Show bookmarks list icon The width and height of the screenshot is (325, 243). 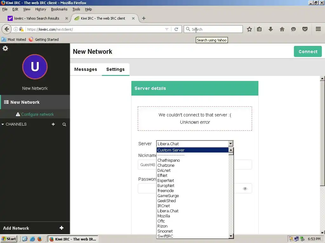click(259, 29)
